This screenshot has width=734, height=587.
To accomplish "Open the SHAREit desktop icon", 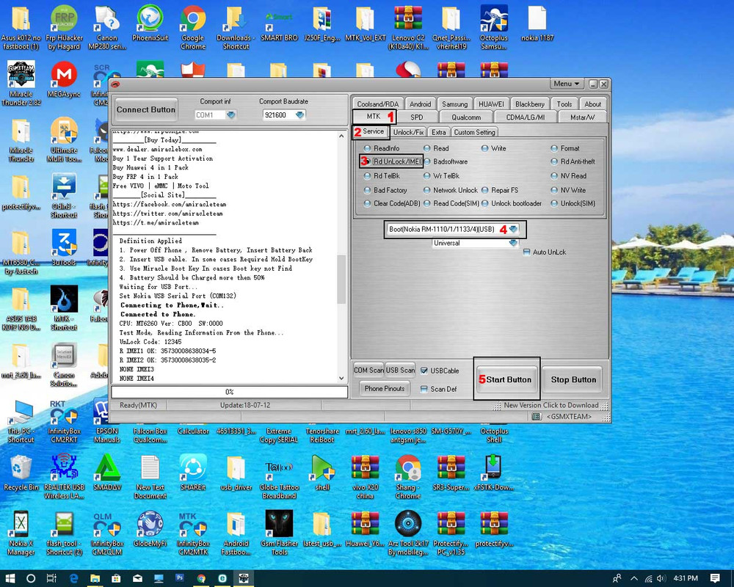I will pos(193,473).
